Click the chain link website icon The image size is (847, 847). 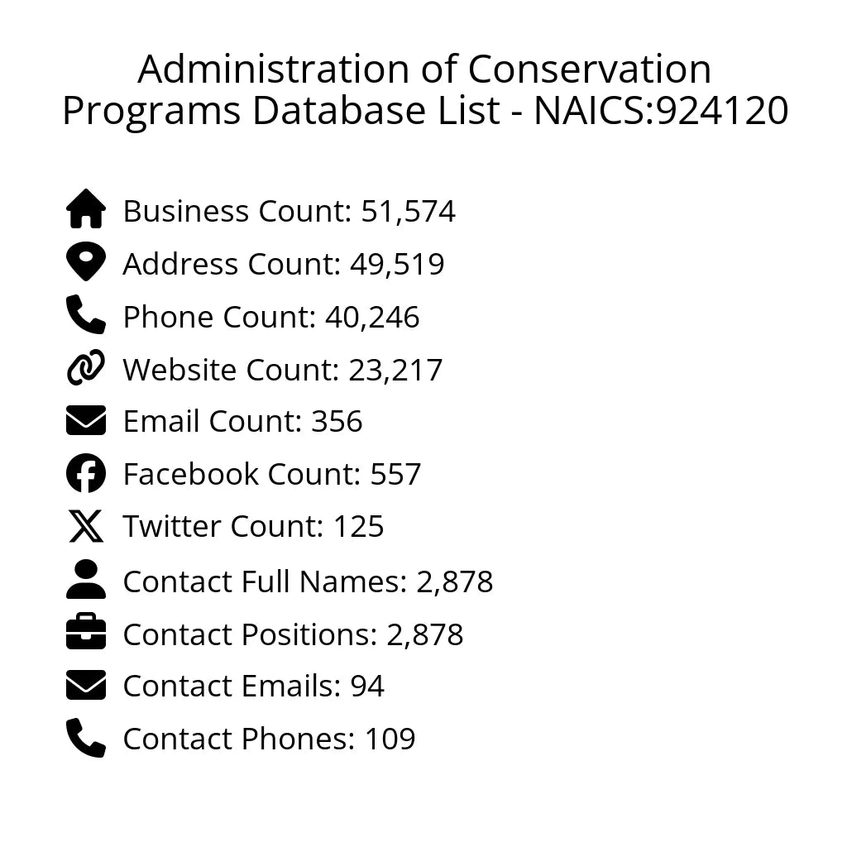point(86,368)
